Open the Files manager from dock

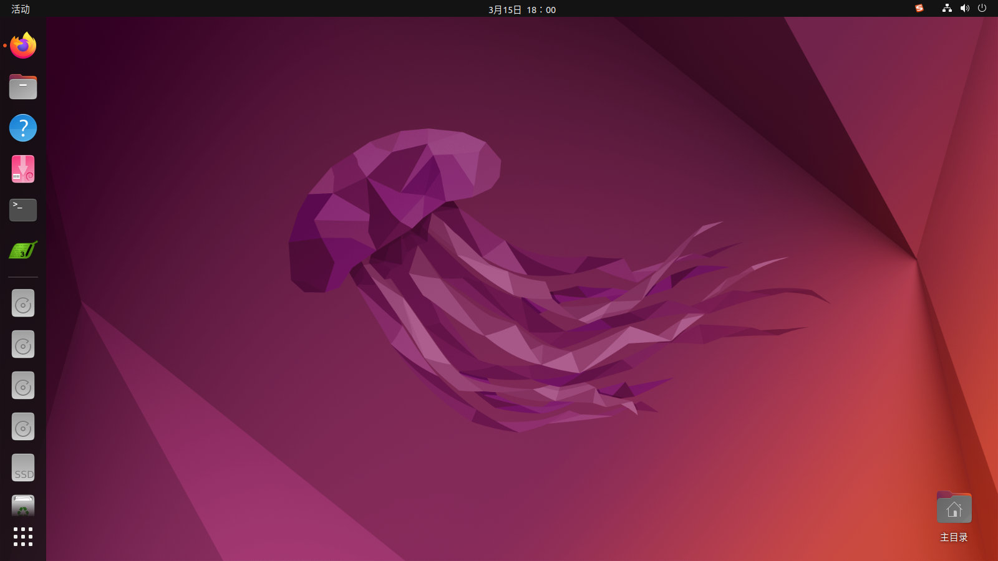pyautogui.click(x=23, y=87)
